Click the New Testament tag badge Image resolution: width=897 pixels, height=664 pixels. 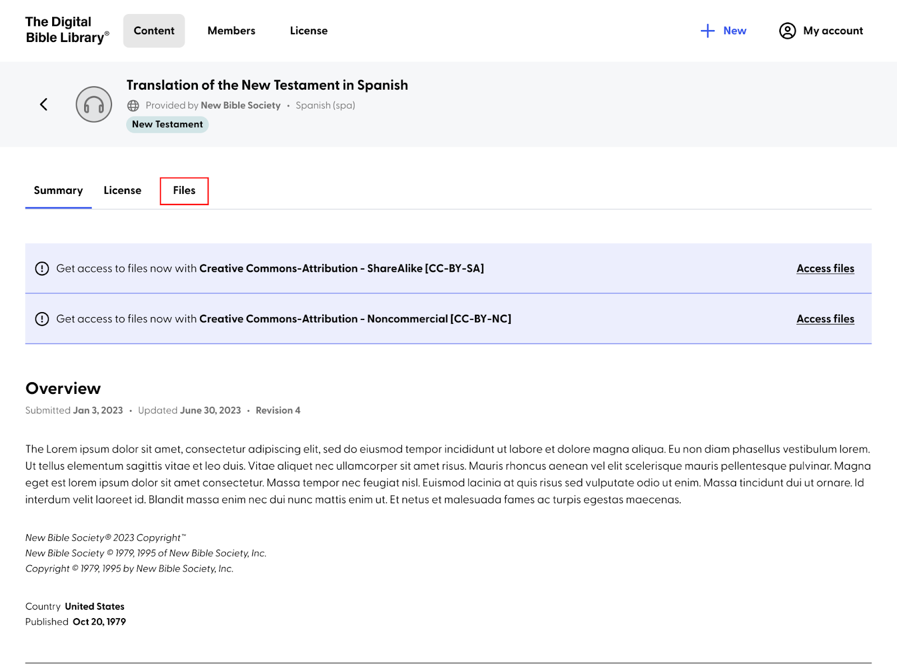(x=168, y=124)
